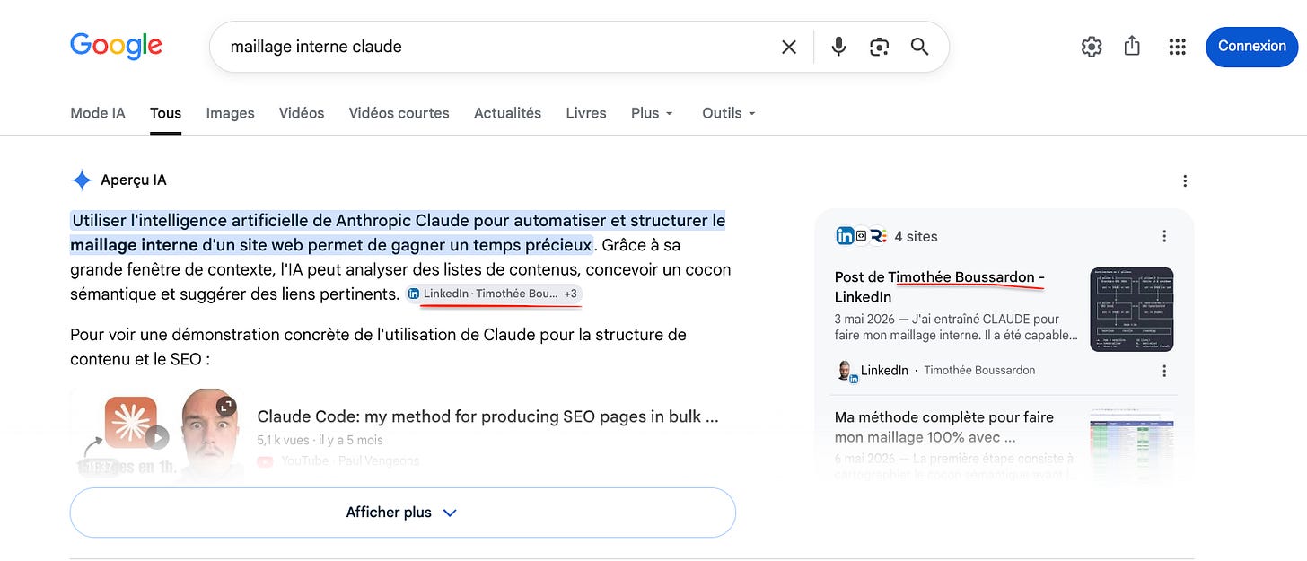Open the Google apps grid
This screenshot has height=561, width=1307.
point(1178,47)
